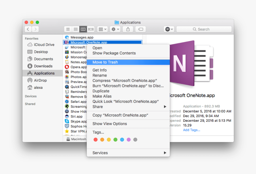This screenshot has height=174, width=256.
Task: Choose Quick Look "Microsoft OneNote.app"
Action: point(128,101)
